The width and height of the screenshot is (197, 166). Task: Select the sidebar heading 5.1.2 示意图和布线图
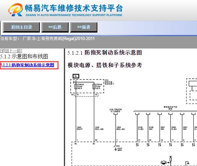click(24, 56)
